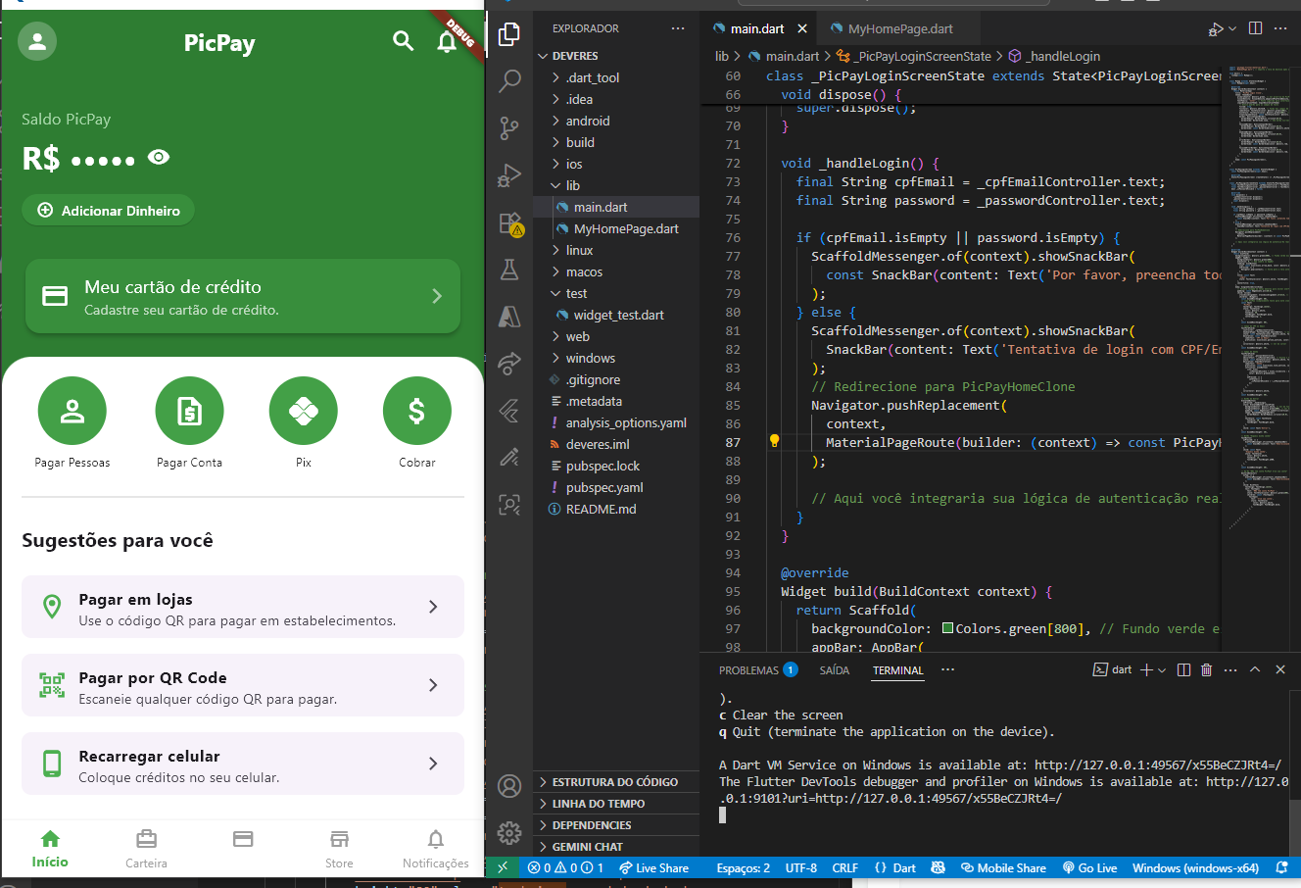The height and width of the screenshot is (888, 1301).
Task: Tap the search magnifier in PicPay header
Action: 403,41
